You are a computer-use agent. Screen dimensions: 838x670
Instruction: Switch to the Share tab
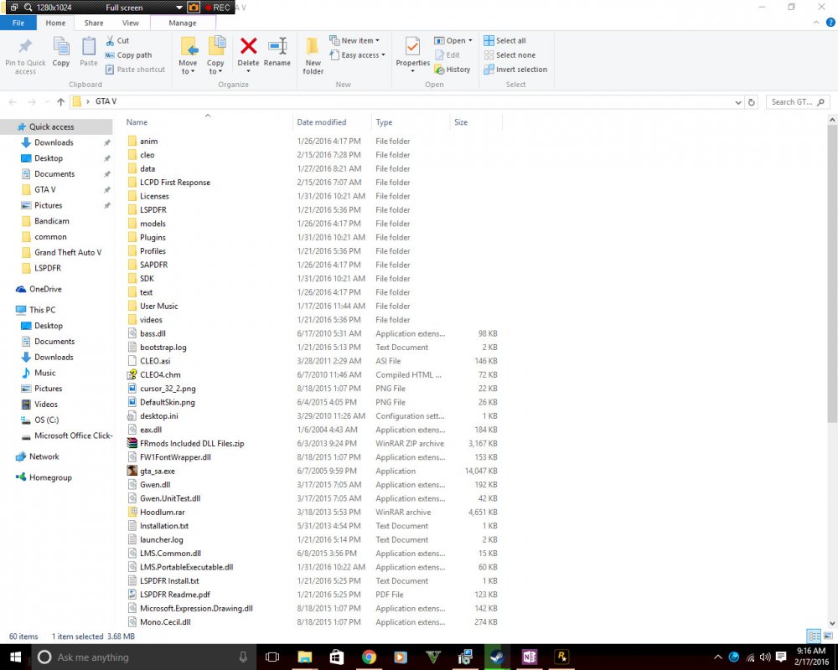[94, 23]
